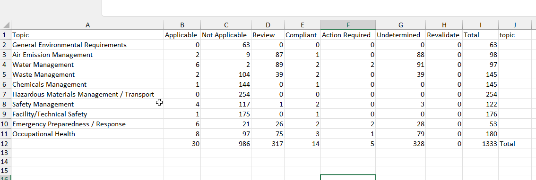The height and width of the screenshot is (180, 536).
Task: Select the Emergency Preparedness / Response cell
Action: (x=87, y=124)
